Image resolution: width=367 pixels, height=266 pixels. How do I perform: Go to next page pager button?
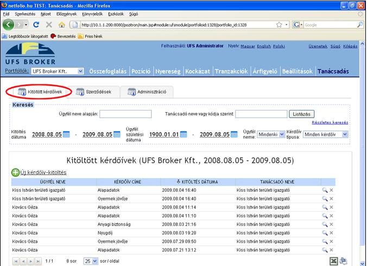click(30, 261)
